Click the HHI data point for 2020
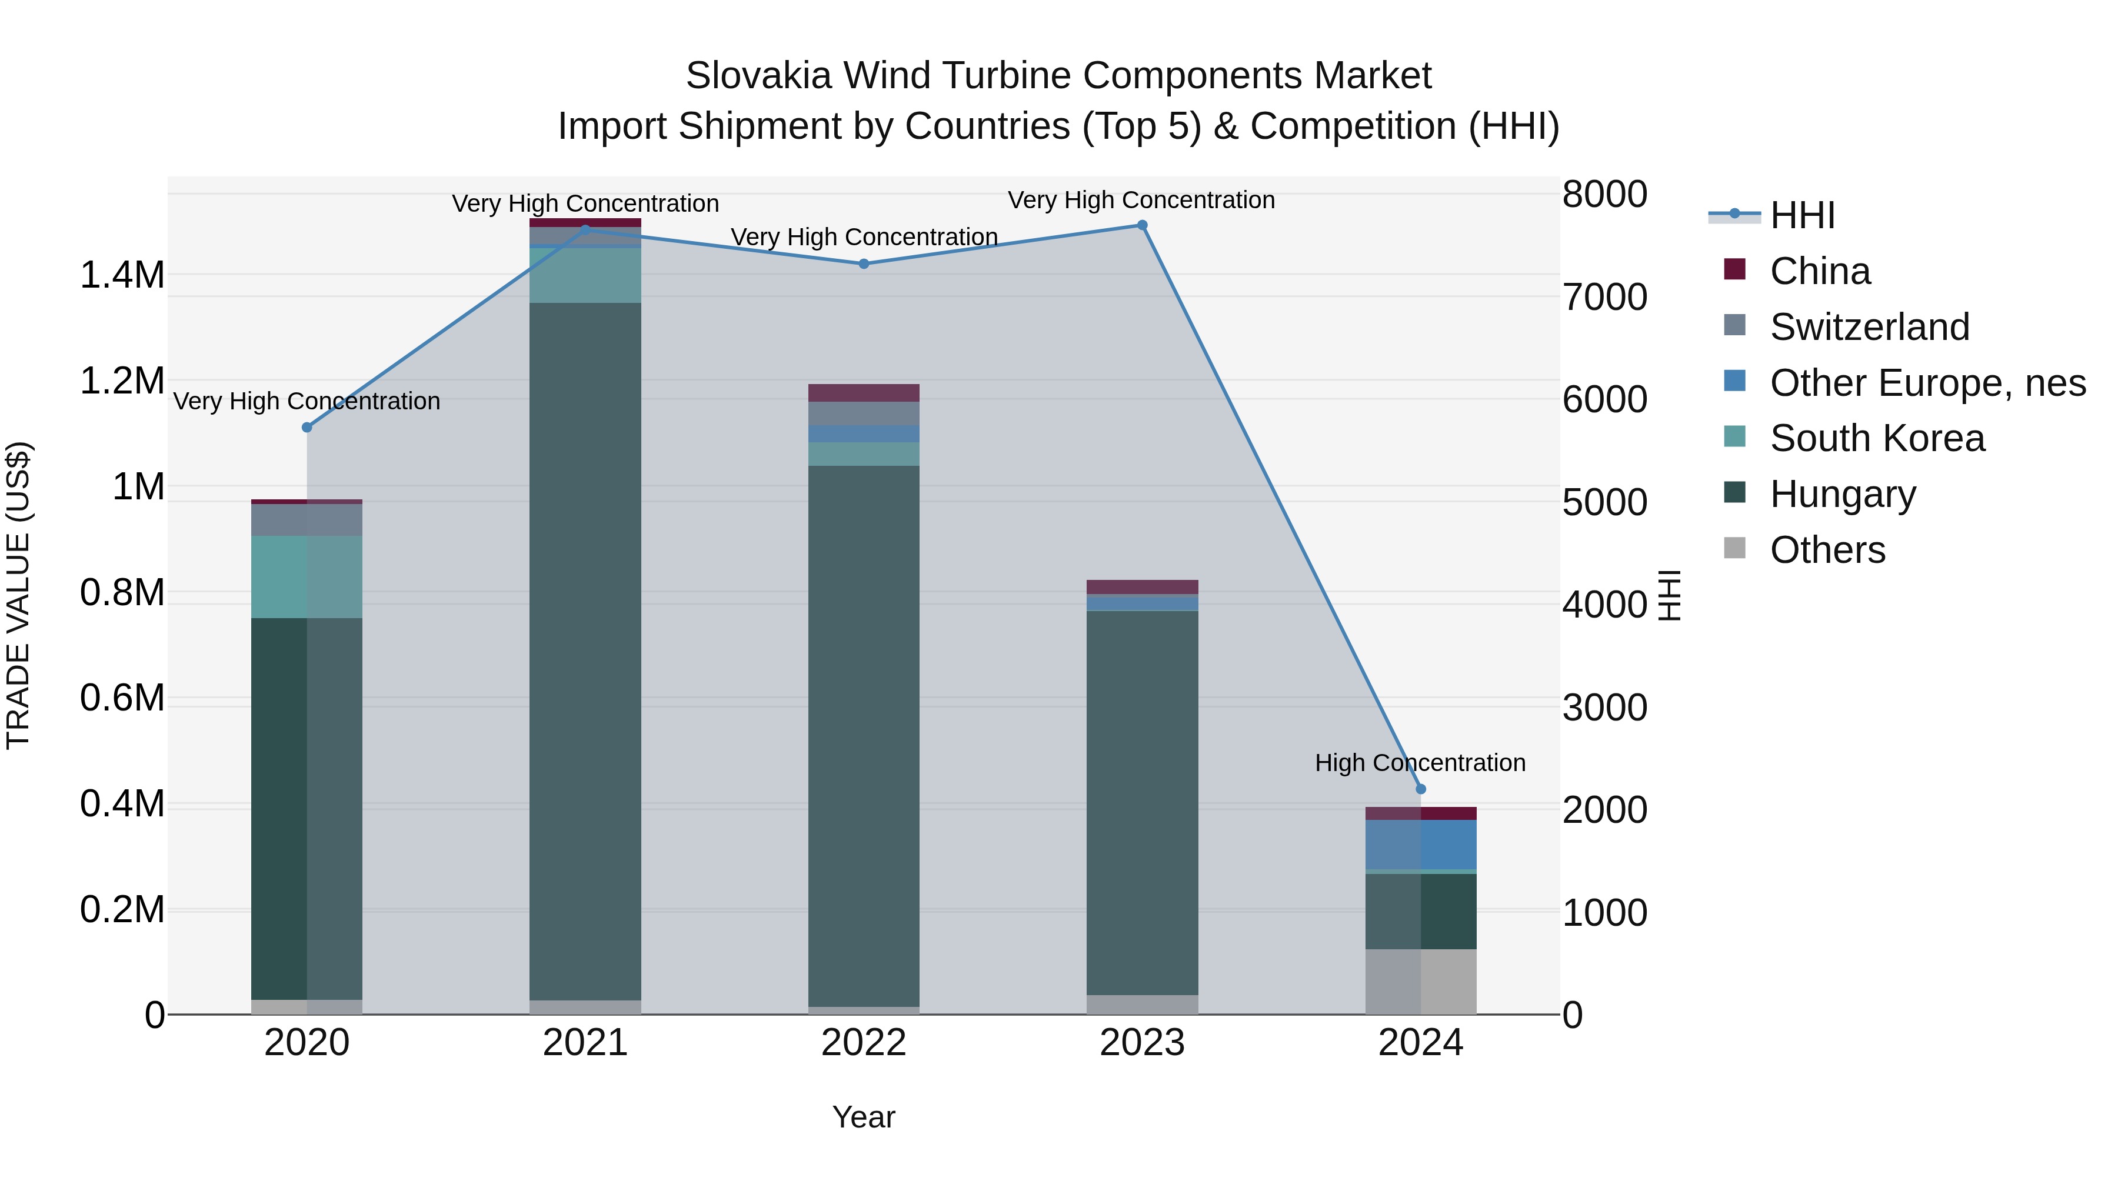Viewport: 2118px width, 1191px height. click(307, 428)
